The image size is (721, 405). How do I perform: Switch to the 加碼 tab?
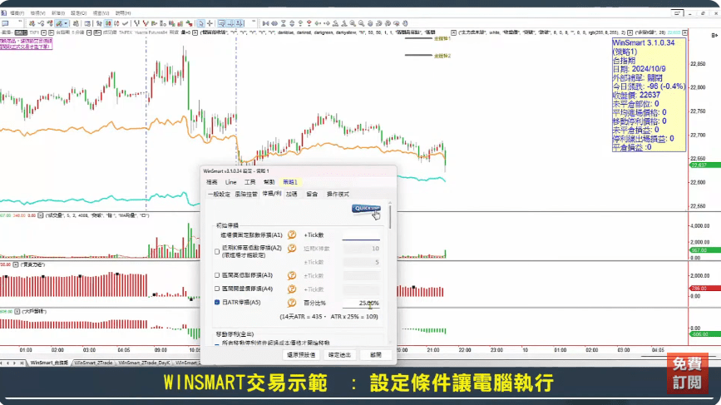292,195
